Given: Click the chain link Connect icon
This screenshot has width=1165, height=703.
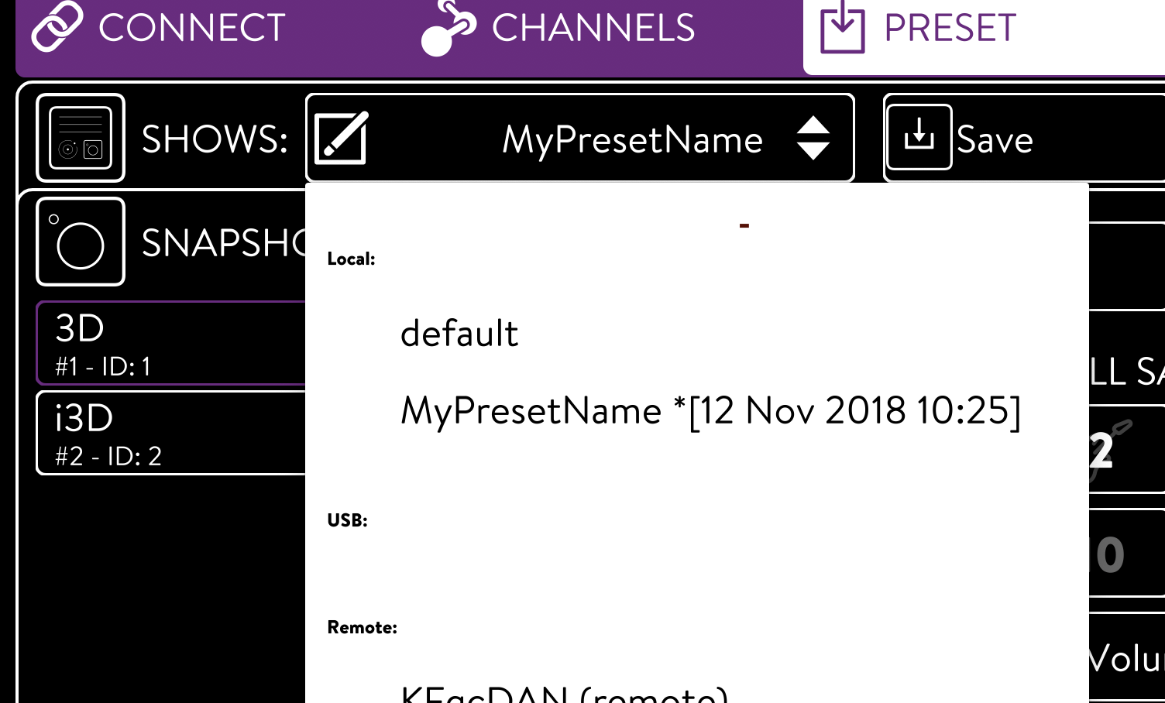Looking at the screenshot, I should [57, 26].
